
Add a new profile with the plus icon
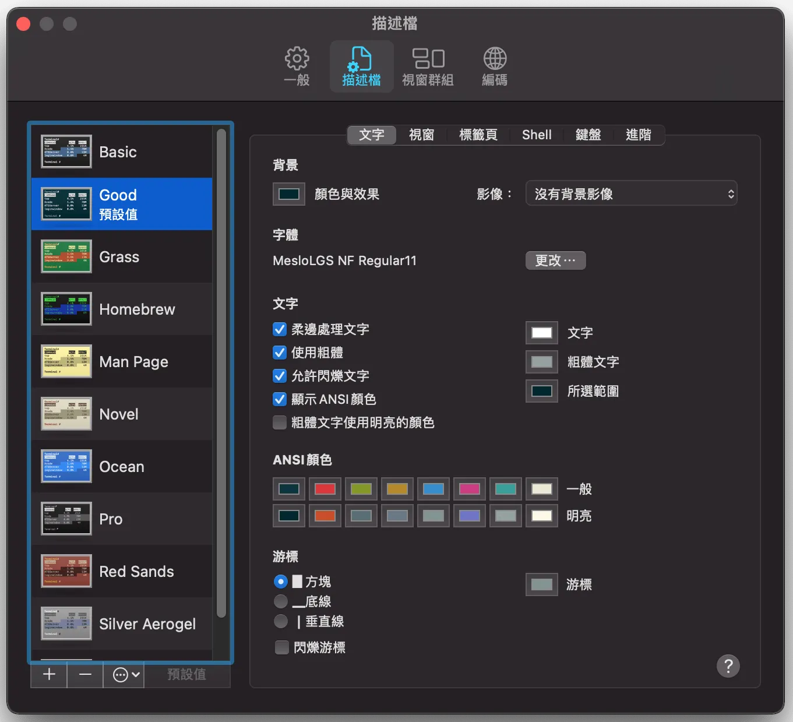[x=48, y=674]
